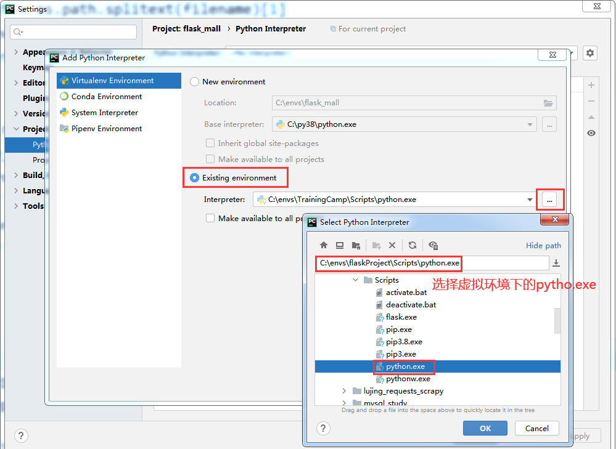616x449 pixels.
Task: Select activate.bat in the file tree
Action: (x=406, y=293)
